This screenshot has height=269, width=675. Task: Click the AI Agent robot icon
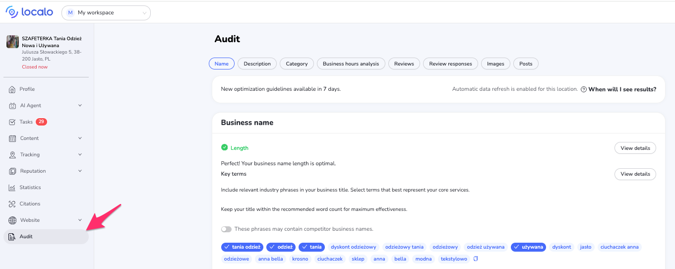[x=12, y=106]
